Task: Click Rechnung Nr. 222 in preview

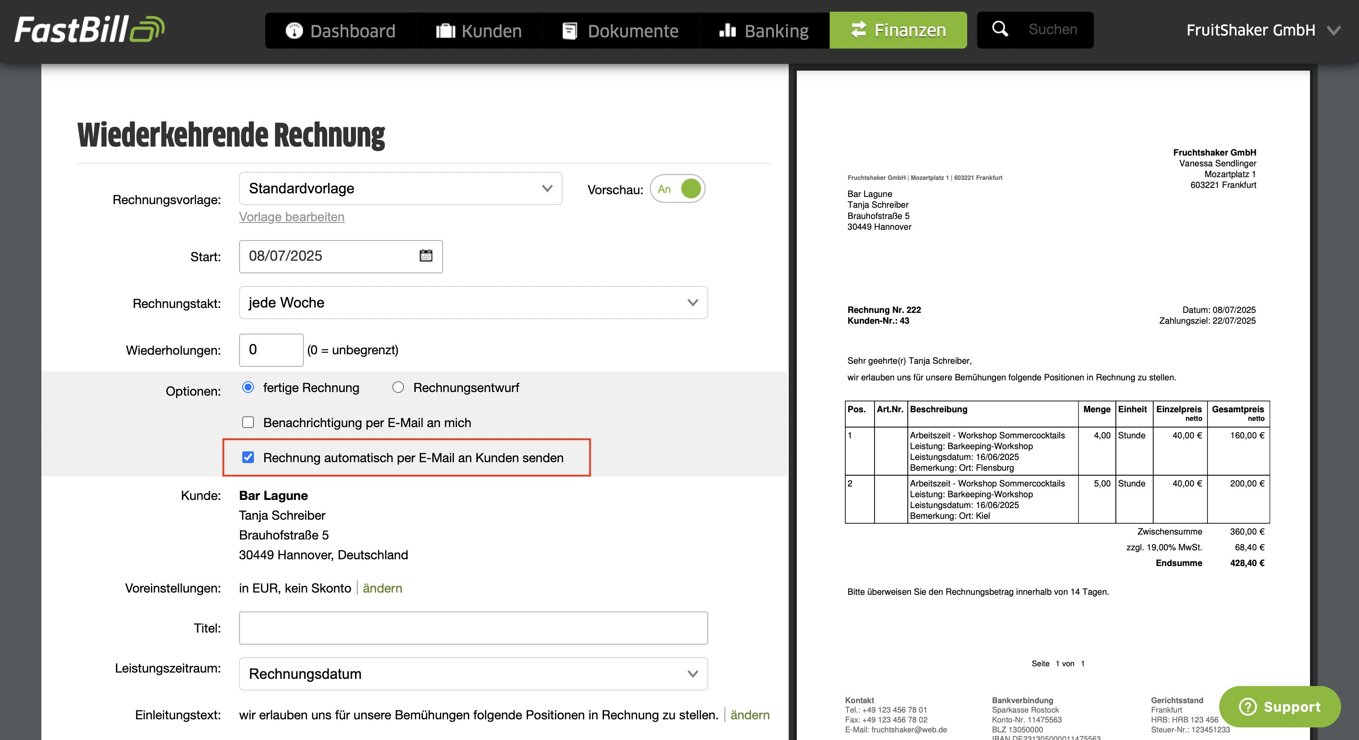Action: pyautogui.click(x=884, y=310)
